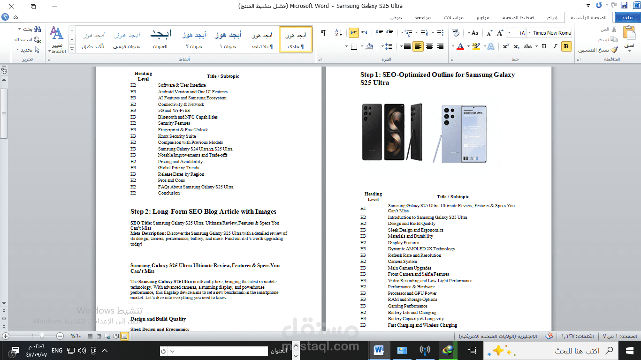Click the Align Right icon
The image size is (641, 360).
point(440,46)
